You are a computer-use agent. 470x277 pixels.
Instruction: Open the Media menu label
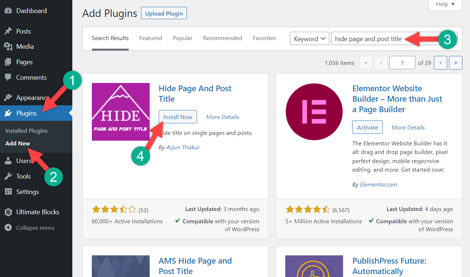(25, 47)
